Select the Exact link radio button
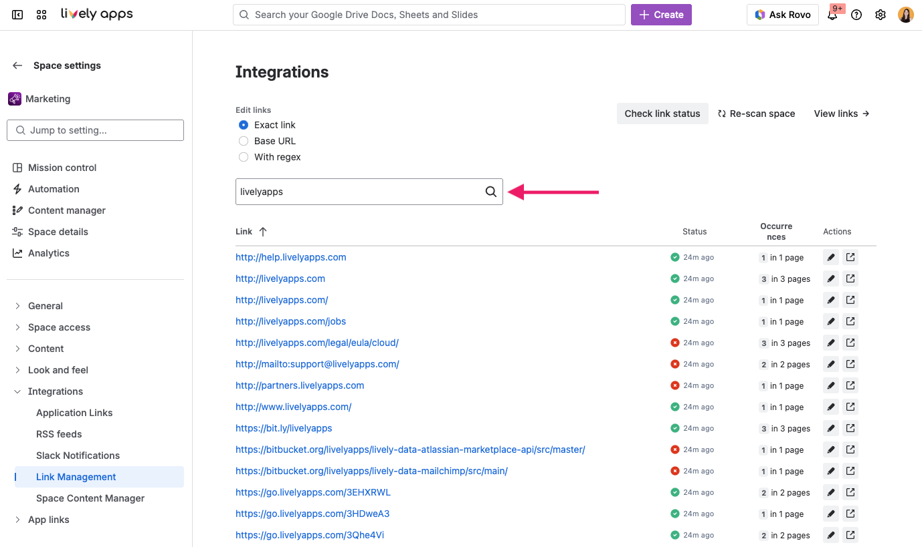This screenshot has height=547, width=922. coord(243,124)
